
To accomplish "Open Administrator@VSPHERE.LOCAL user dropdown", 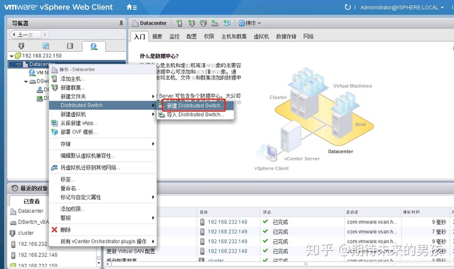I will pyautogui.click(x=402, y=8).
